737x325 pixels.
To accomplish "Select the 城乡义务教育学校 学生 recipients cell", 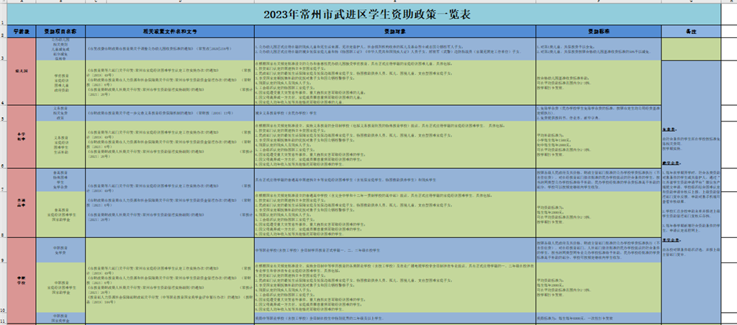I will coord(395,113).
